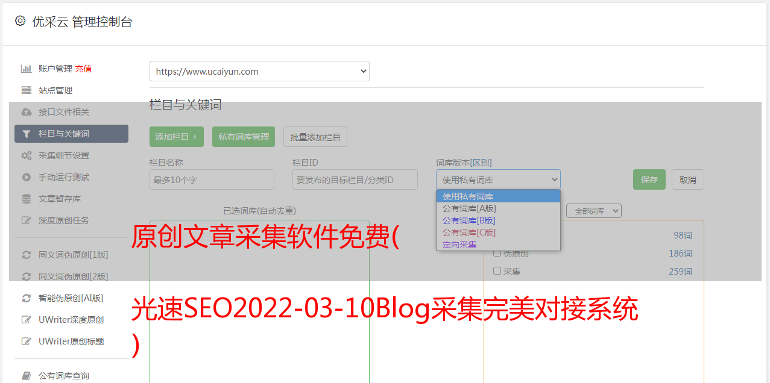Click the play circle icon for 手动运行测试

(x=26, y=177)
